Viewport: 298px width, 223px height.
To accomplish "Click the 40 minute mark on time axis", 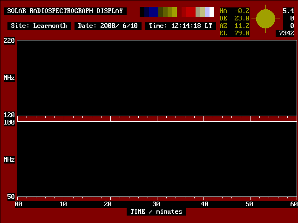I will coord(205,204).
